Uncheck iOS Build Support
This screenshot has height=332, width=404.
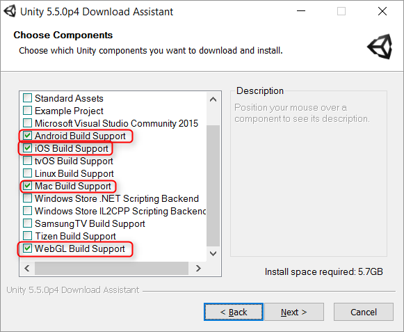tap(27, 148)
